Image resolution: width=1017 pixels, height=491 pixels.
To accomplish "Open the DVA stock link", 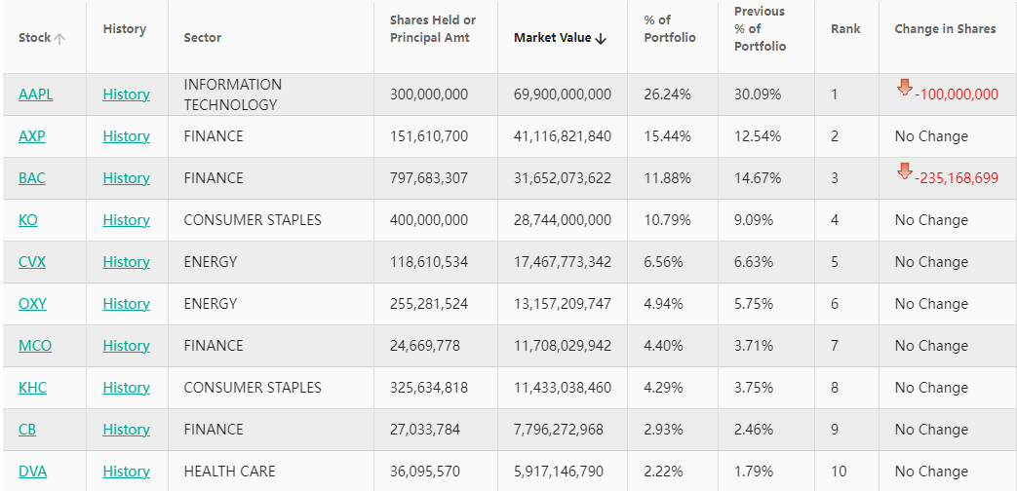I will pyautogui.click(x=32, y=472).
